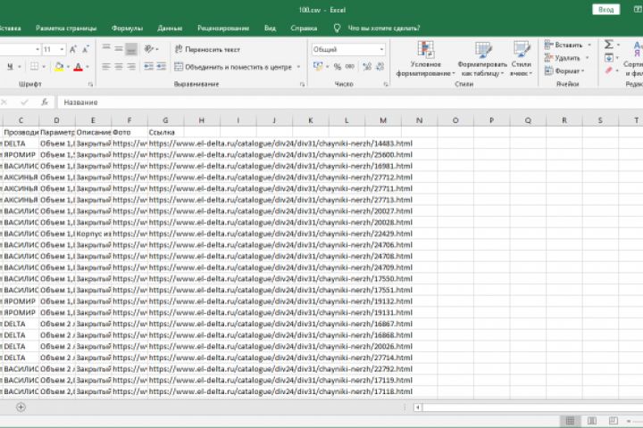Open the cell borders tool

pyautogui.click(x=34, y=67)
